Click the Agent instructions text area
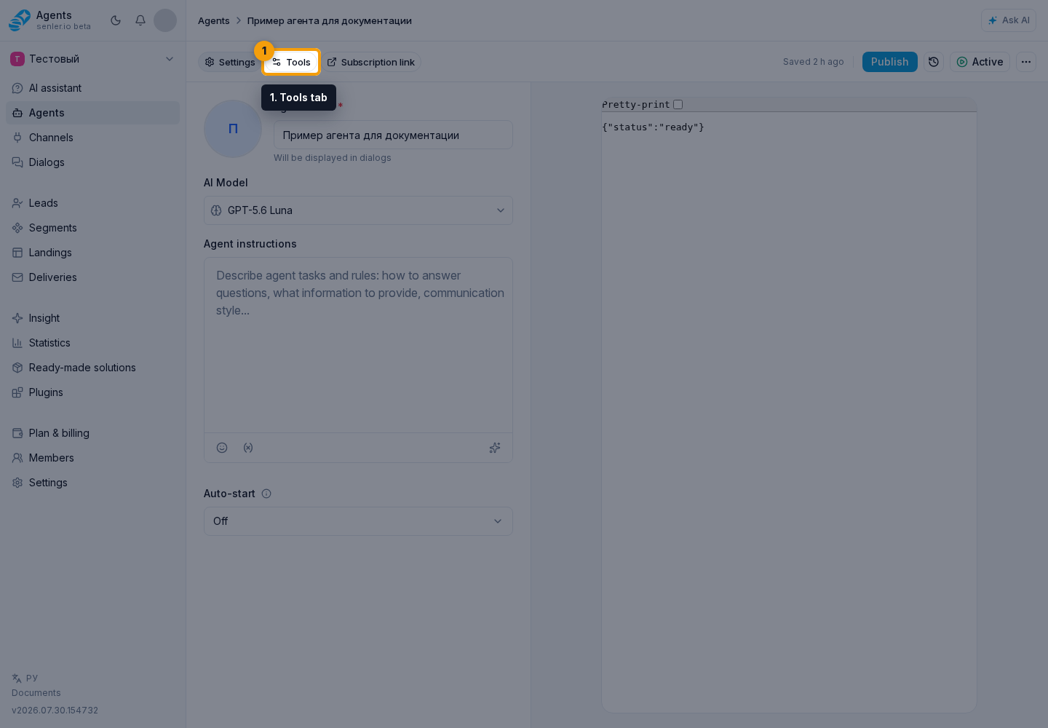 [x=358, y=345]
